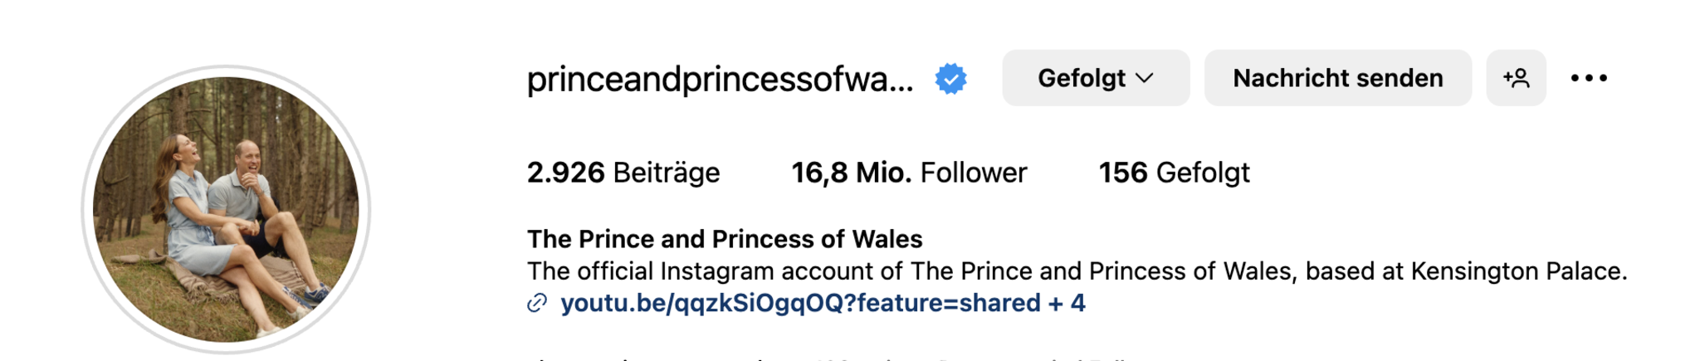Click the chevron arrow beside Gefolgt
This screenshot has height=361, width=1700.
click(1146, 78)
